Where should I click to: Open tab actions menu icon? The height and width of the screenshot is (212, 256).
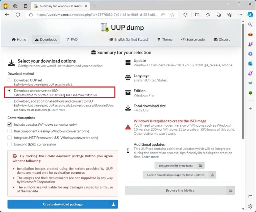coord(26,6)
